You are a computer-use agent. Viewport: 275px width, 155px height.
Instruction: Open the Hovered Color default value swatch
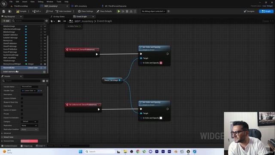[29, 141]
